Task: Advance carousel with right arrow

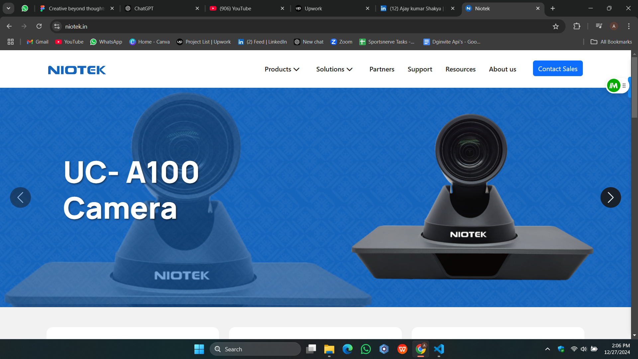Action: pos(610,197)
